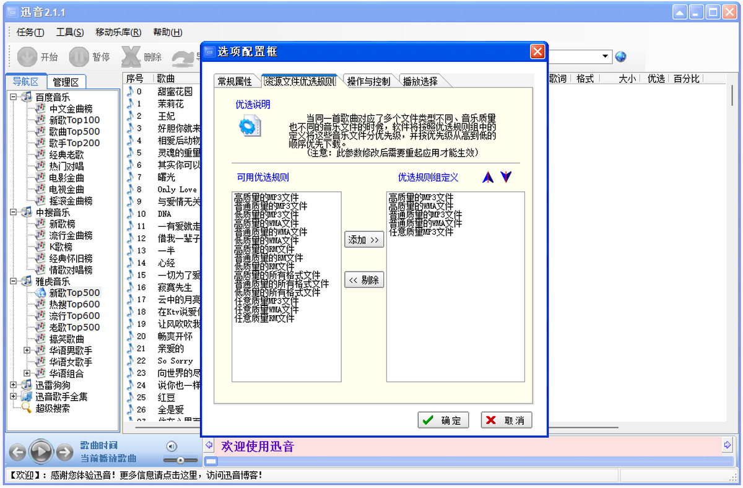Image resolution: width=743 pixels, height=488 pixels.
Task: Expand the 迅雷狗狗 tree node
Action: pyautogui.click(x=13, y=385)
